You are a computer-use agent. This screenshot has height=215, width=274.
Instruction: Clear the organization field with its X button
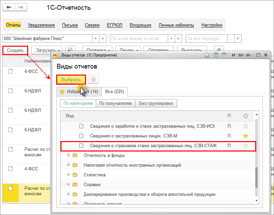(103, 39)
